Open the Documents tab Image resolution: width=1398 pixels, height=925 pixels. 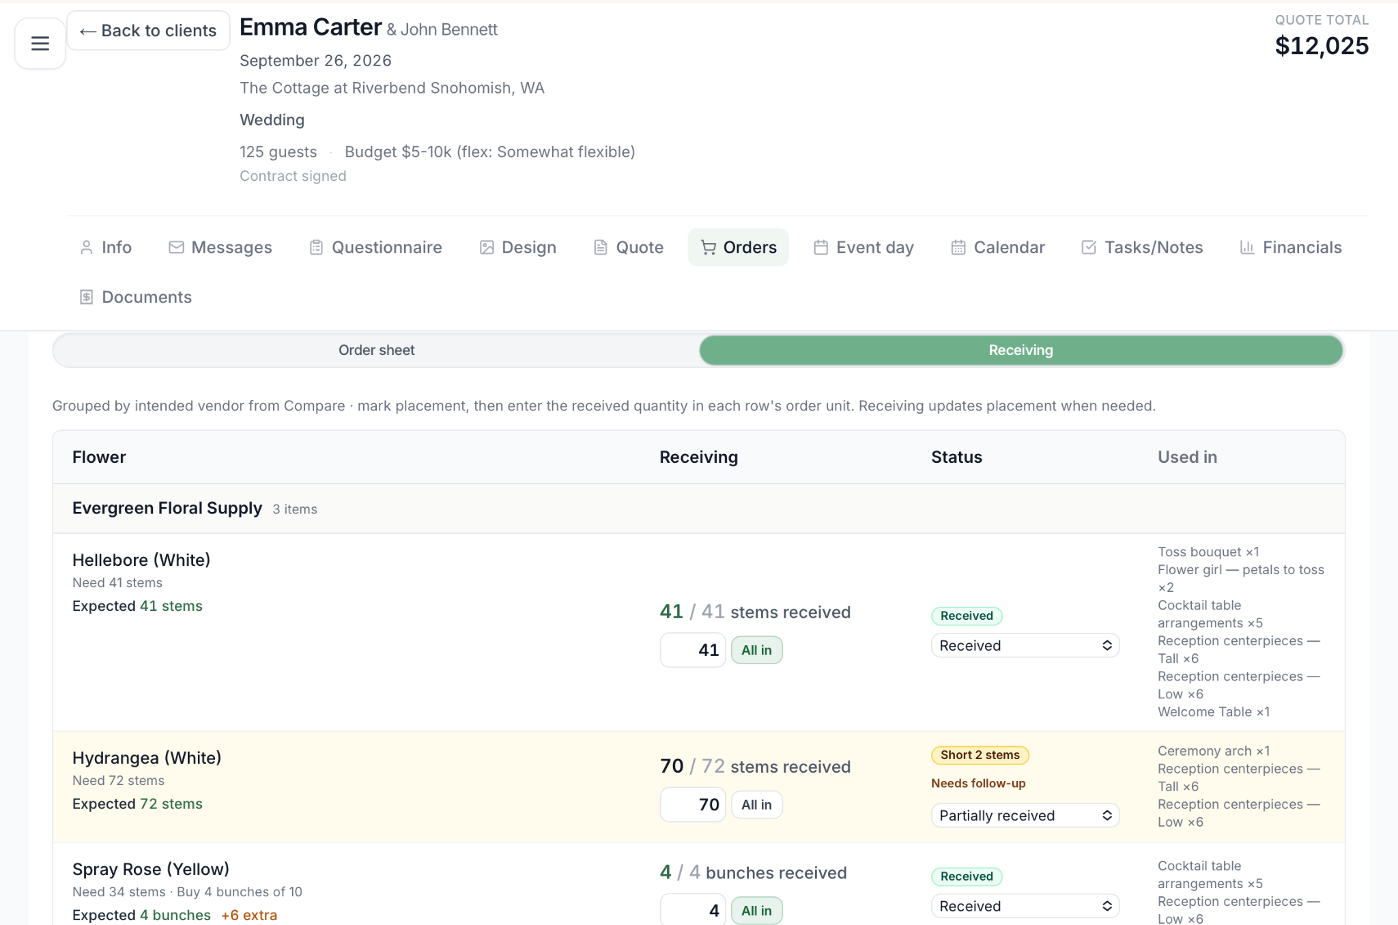pyautogui.click(x=136, y=297)
